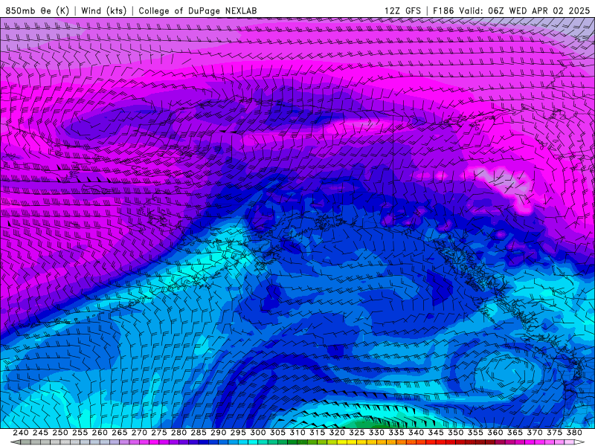Screen dimensions: 595x446
Task: Click the 245 value on the color scale
Action: pos(41,433)
